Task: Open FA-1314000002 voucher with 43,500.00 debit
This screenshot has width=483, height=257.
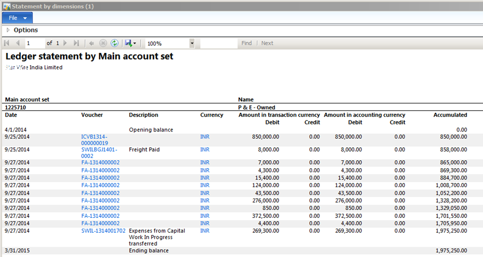Action: point(101,193)
